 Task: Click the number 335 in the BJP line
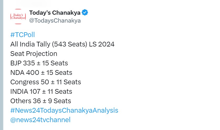tap(29, 63)
